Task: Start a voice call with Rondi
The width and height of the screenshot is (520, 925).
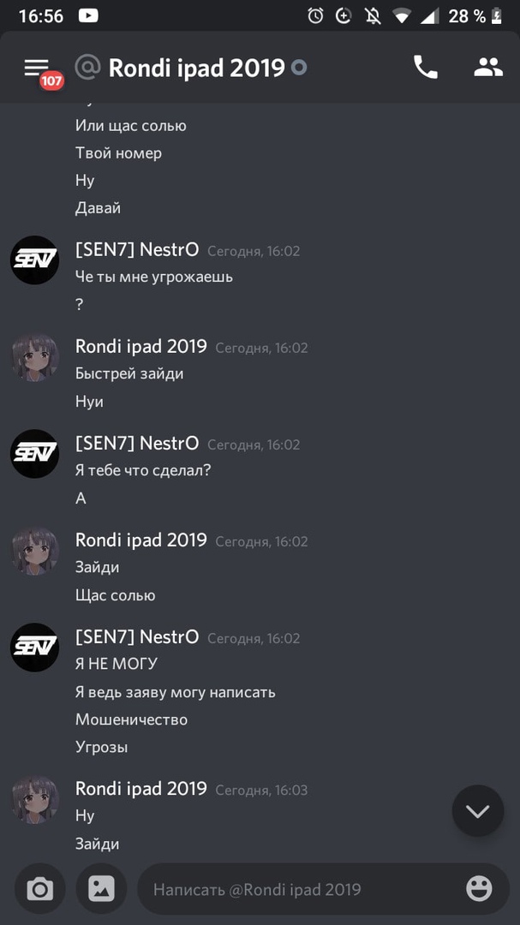Action: click(x=425, y=68)
